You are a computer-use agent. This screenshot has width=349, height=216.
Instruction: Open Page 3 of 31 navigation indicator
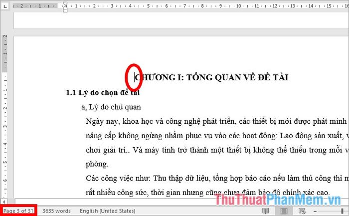pyautogui.click(x=18, y=211)
